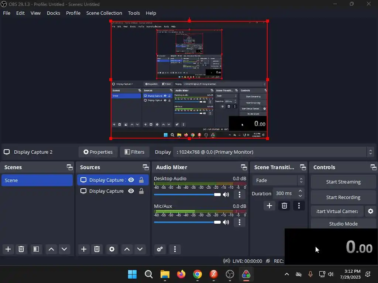Open the Fade transition dropdown
This screenshot has height=283, width=378.
[279, 180]
